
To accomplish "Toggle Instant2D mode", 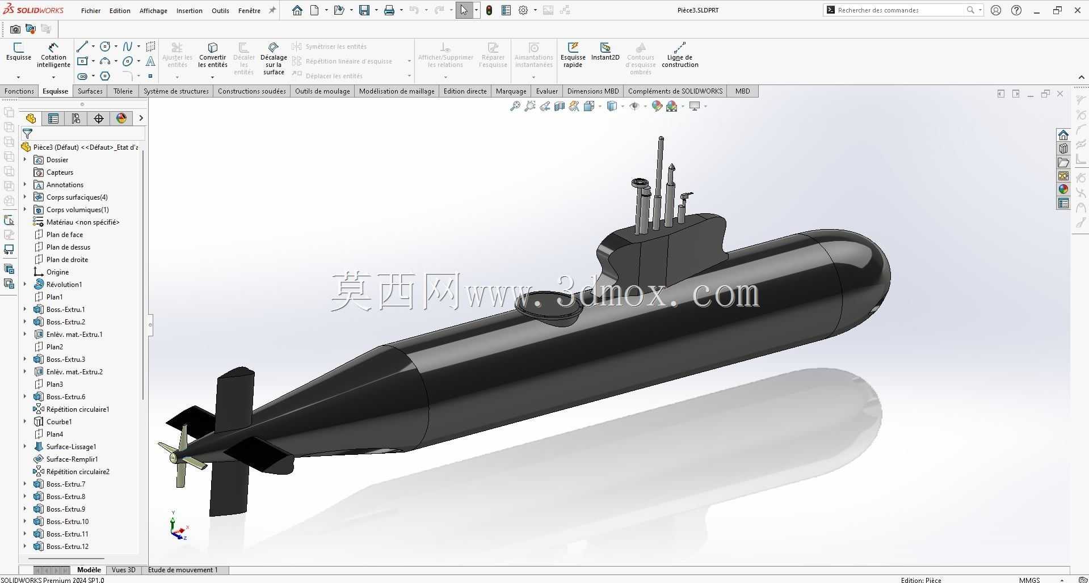I will 605,51.
